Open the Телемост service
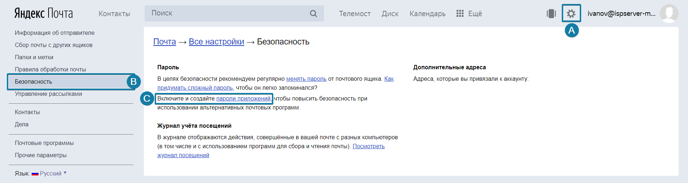 click(354, 14)
